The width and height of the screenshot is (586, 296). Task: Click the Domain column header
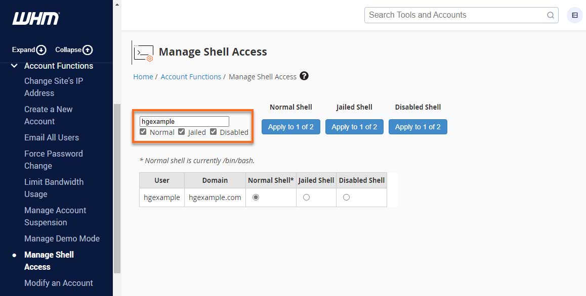(x=215, y=180)
